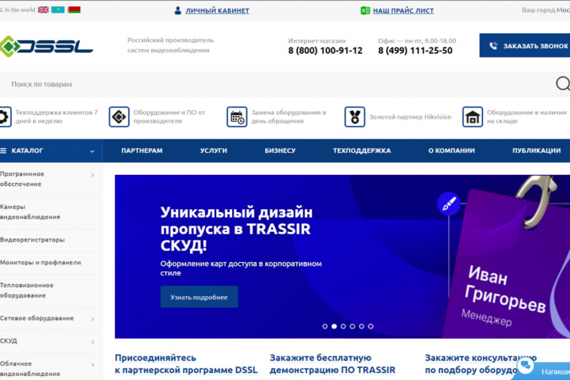Viewport: 570px width, 380px height.
Task: Open Мониторы и профпанели catalog category
Action: pos(40,262)
